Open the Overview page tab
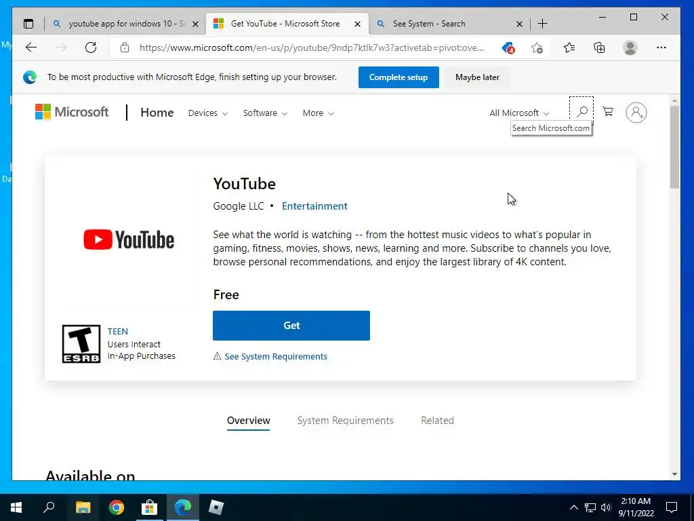 pos(248,421)
